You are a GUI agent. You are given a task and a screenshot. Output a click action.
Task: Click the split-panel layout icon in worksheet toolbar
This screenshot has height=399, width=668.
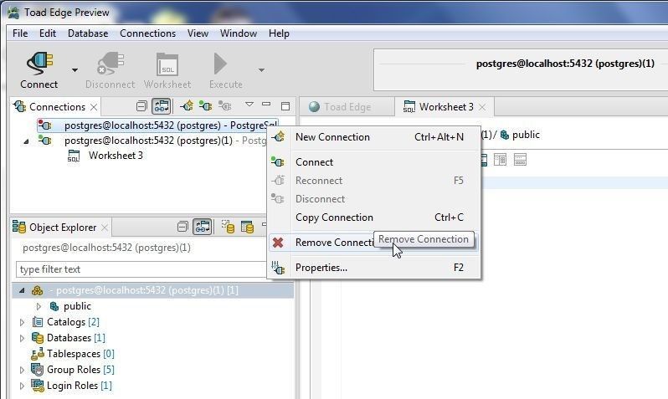(500, 160)
